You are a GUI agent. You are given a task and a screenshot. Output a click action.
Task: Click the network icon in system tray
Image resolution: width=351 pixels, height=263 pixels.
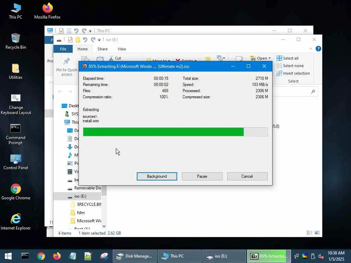click(x=296, y=256)
